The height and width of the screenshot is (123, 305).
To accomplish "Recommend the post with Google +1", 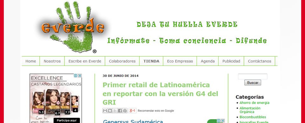I will [x=132, y=111].
